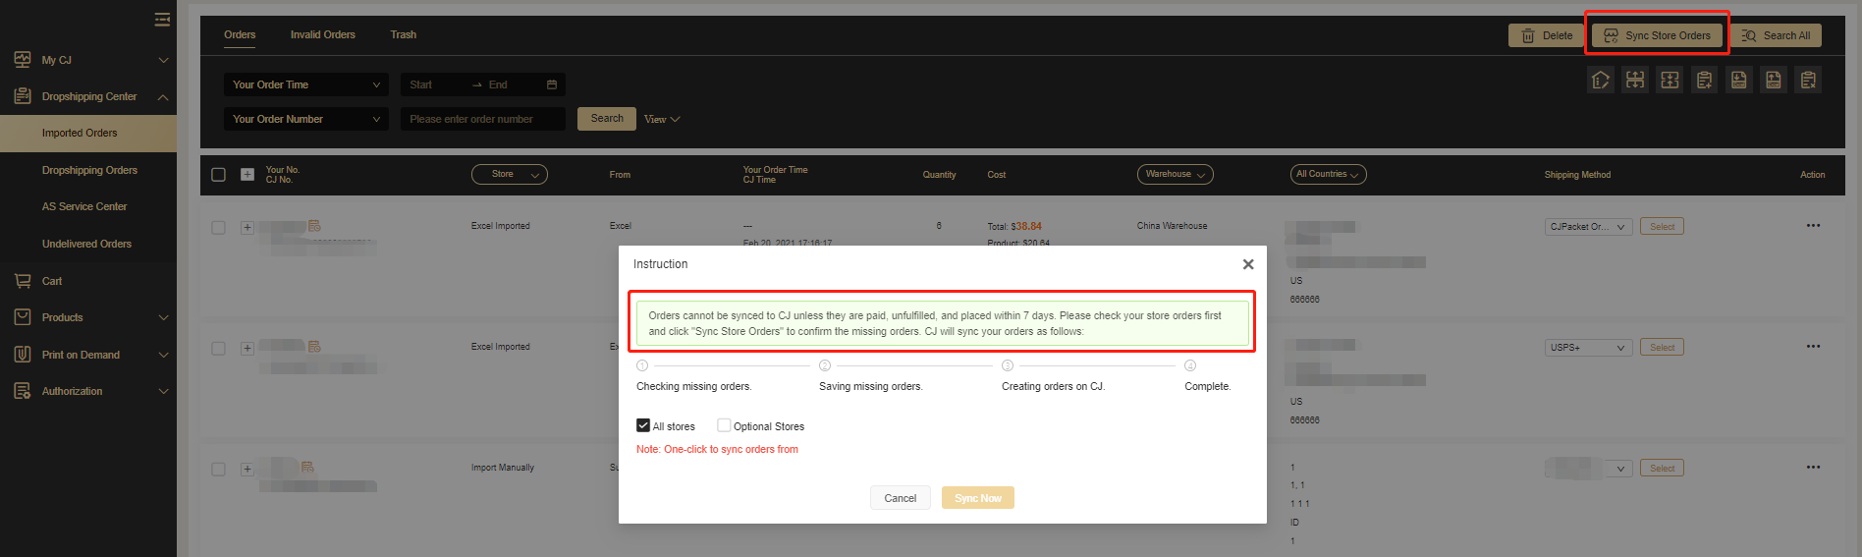Expand the Warehouse filter dropdown

click(x=1175, y=174)
